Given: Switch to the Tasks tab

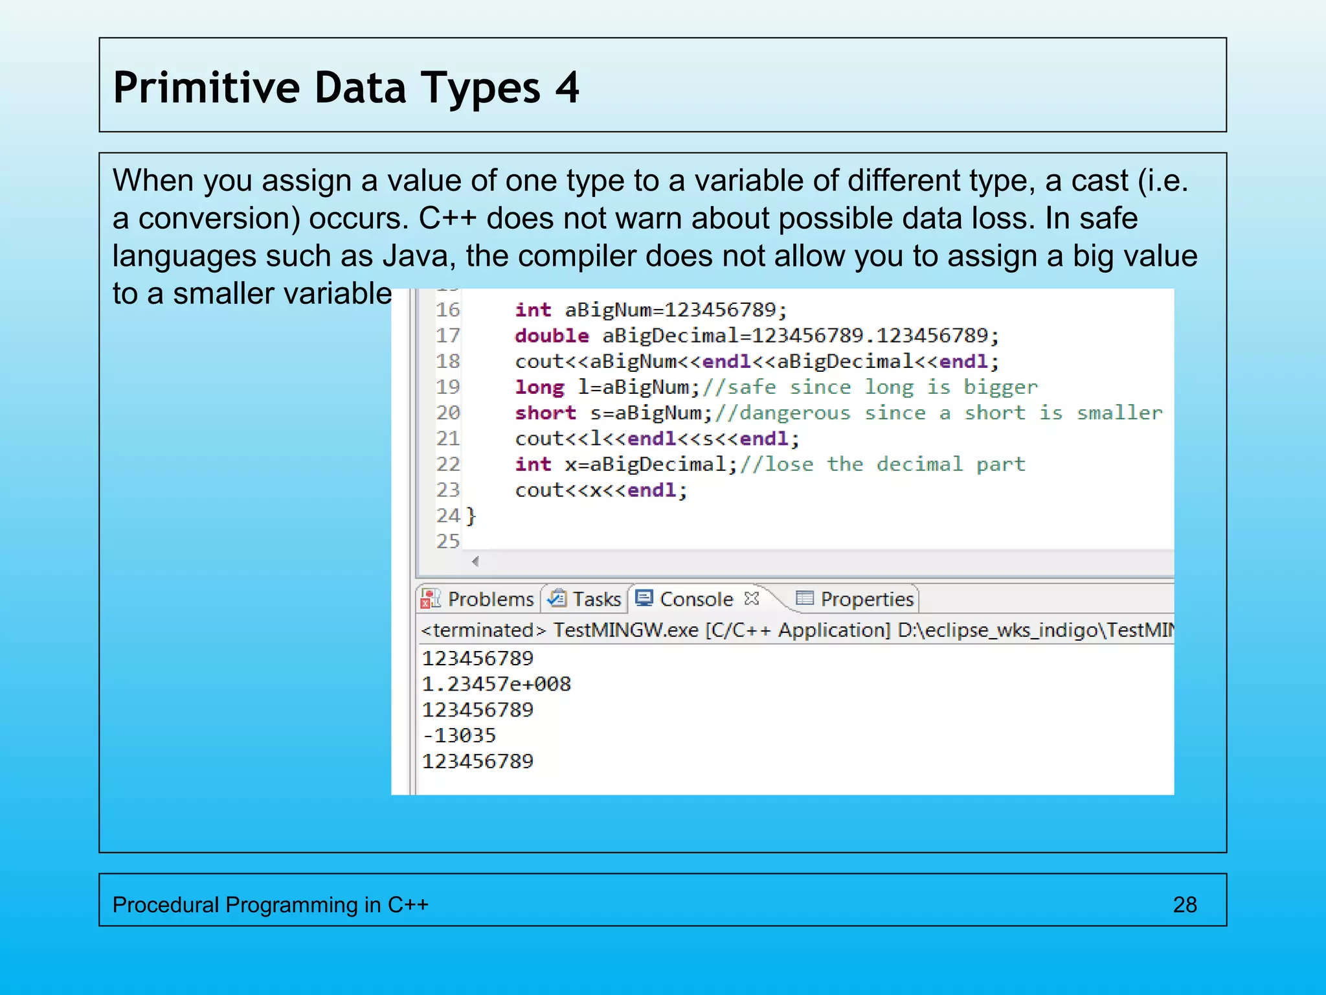Looking at the screenshot, I should [584, 599].
